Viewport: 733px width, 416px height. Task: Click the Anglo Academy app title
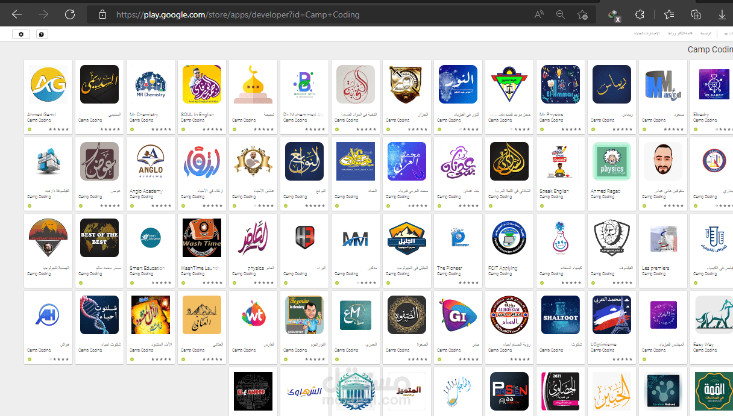point(146,191)
